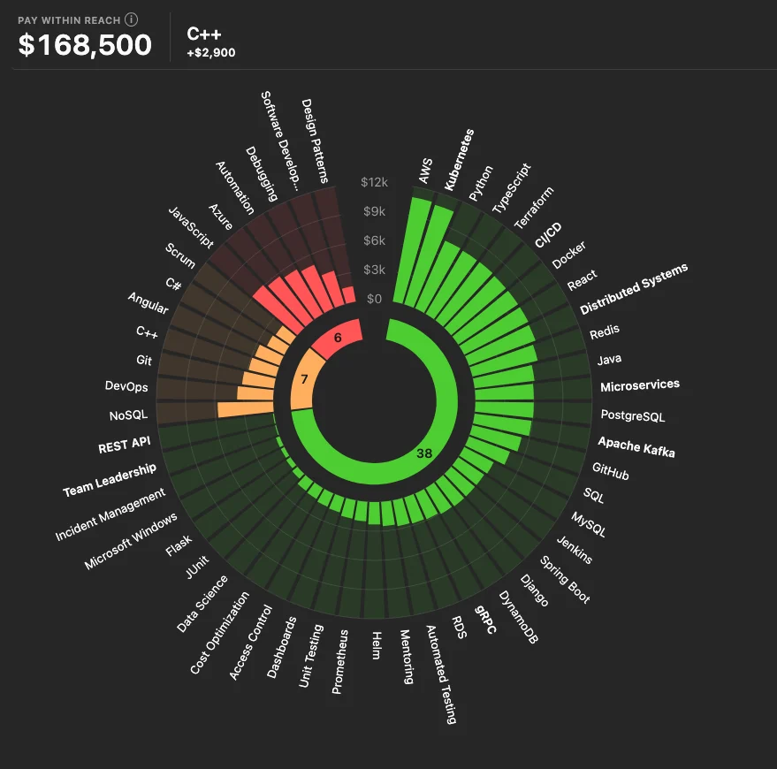Click the DevOps skill label
This screenshot has height=769, width=777.
[x=126, y=386]
